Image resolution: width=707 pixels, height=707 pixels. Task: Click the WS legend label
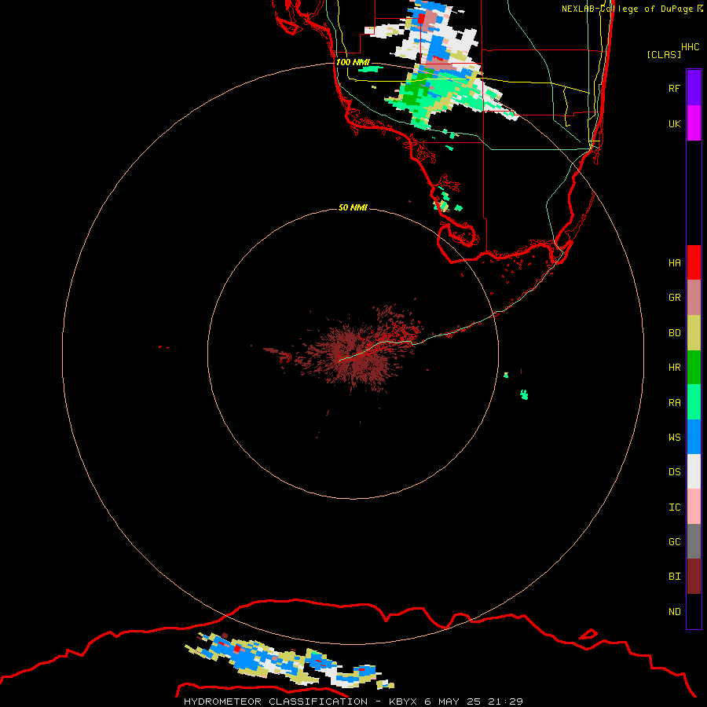[674, 437]
